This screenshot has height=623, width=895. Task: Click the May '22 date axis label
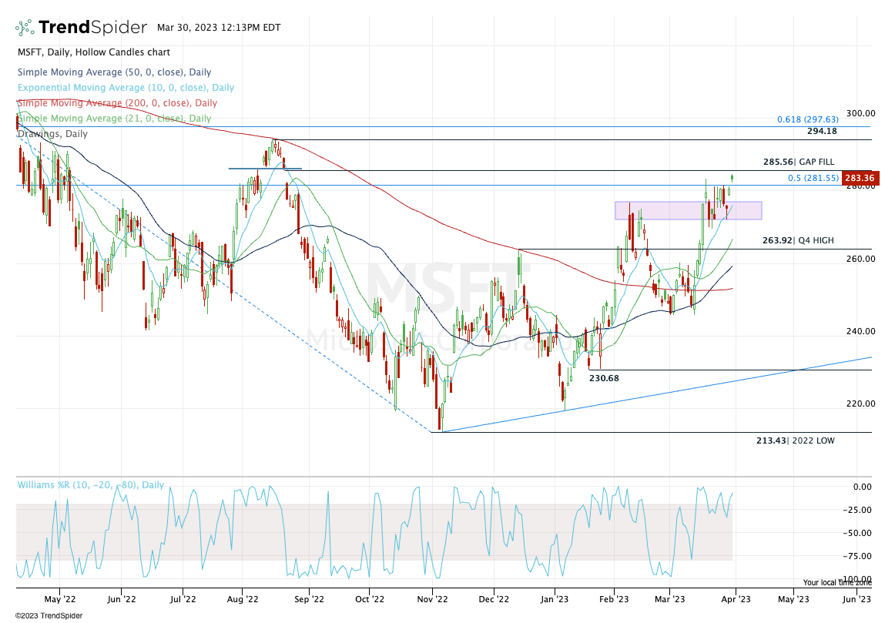pos(60,599)
